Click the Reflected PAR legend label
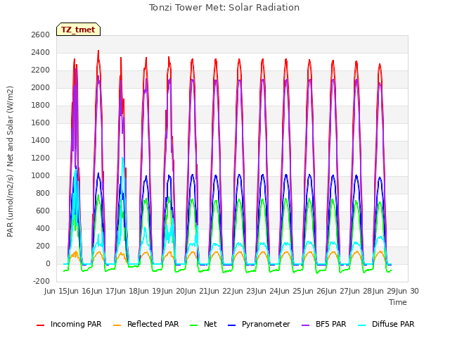The image size is (450, 338). click(x=153, y=324)
